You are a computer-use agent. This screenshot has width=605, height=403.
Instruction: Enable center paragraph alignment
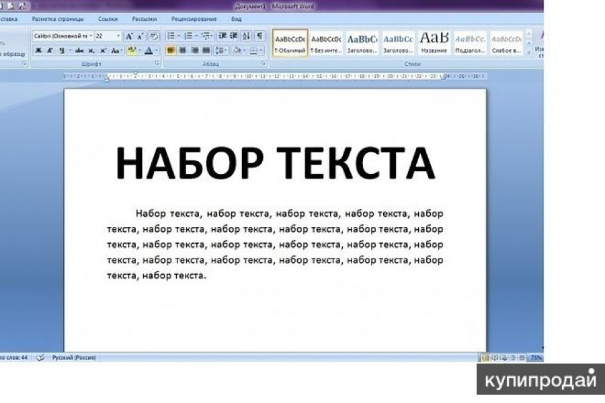click(184, 50)
